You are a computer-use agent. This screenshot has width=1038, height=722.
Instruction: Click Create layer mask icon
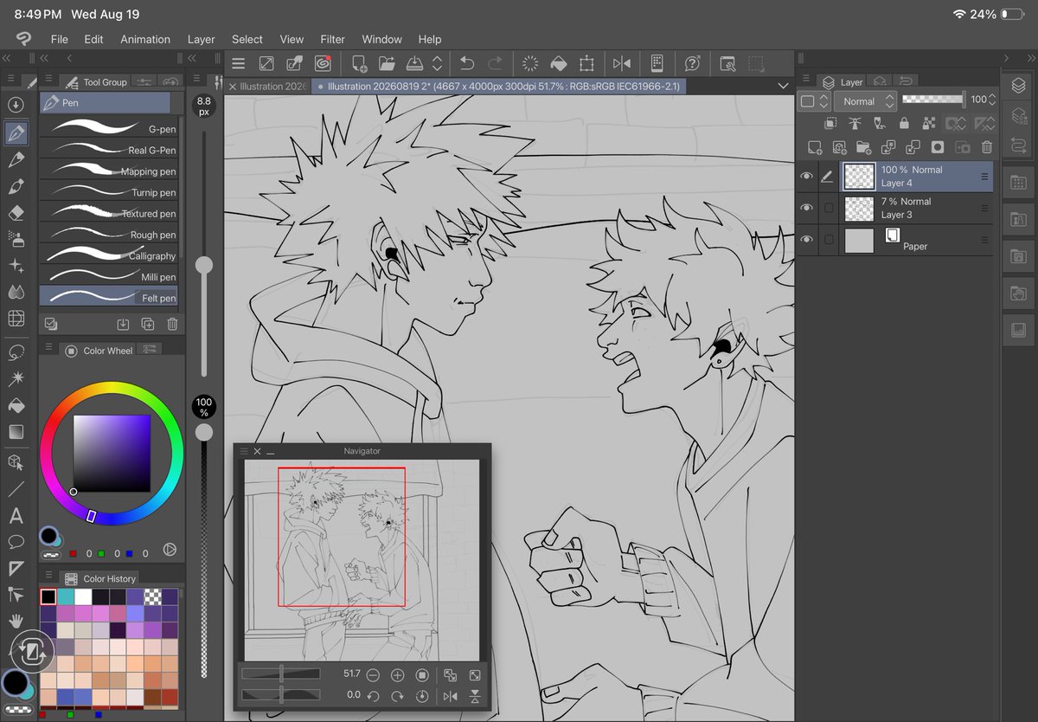(x=938, y=148)
